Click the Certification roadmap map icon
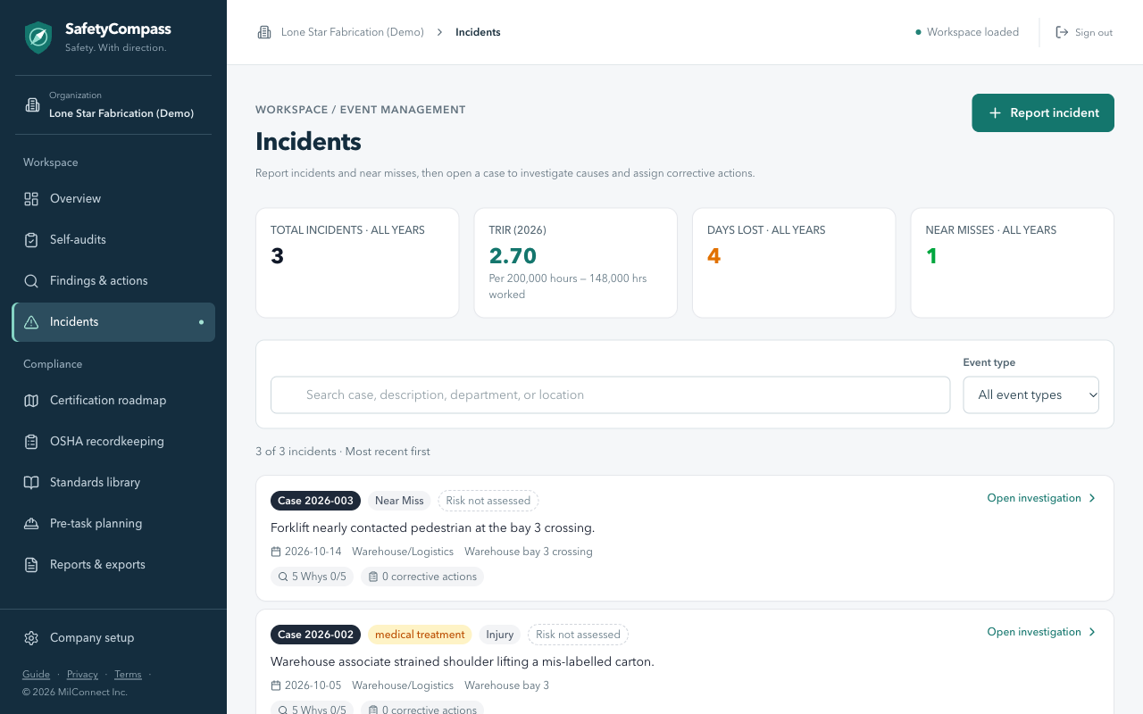Viewport: 1143px width, 714px height. coord(31,401)
